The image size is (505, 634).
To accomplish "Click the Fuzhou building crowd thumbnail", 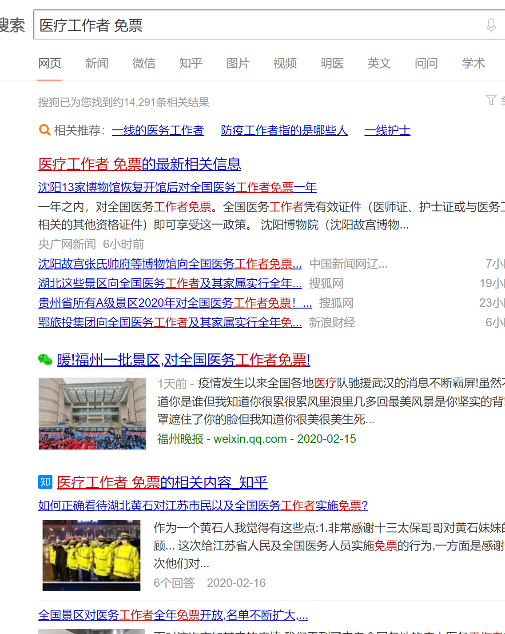I will pyautogui.click(x=92, y=413).
